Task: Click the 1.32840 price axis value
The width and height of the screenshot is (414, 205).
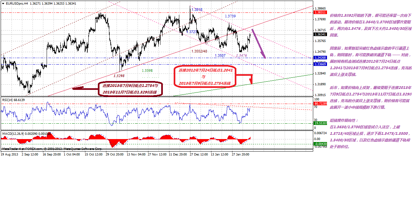Action: (x=320, y=73)
